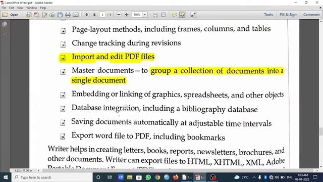Click the highlighted text 'single document'

(98, 80)
